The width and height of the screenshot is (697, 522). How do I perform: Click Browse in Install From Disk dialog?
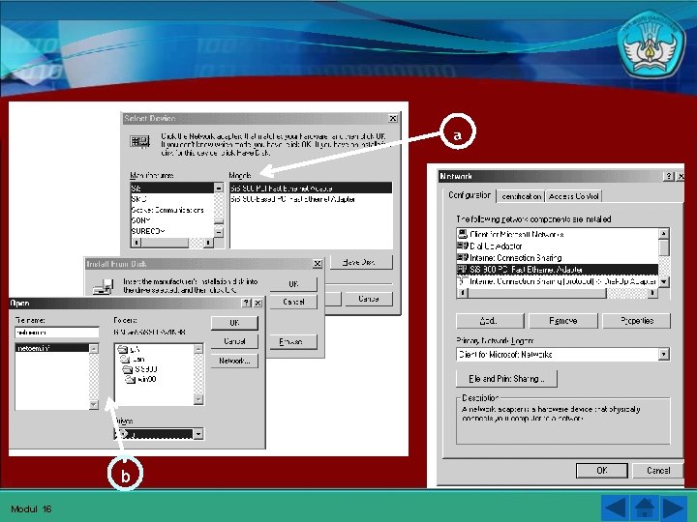[x=293, y=342]
